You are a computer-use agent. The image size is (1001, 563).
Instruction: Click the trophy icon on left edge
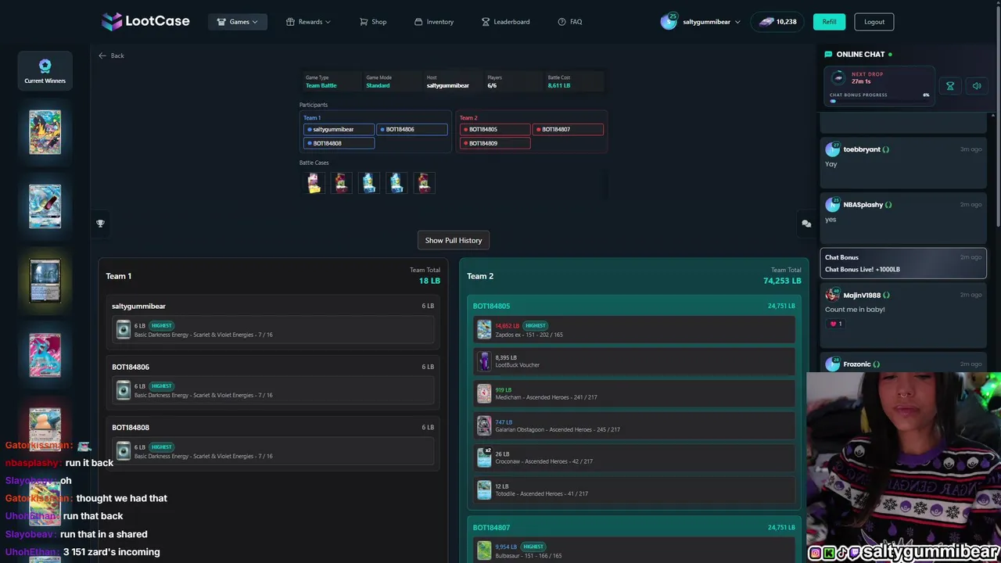click(100, 224)
